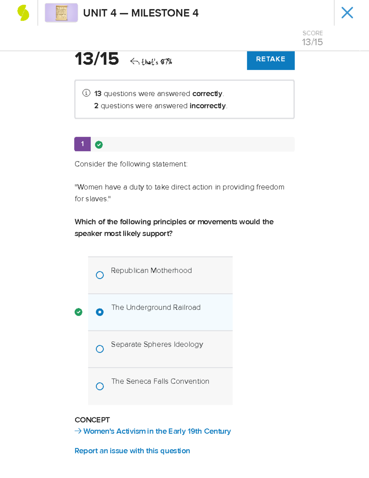Image resolution: width=369 pixels, height=478 pixels.
Task: Click the arrow icon before Women's Activism link
Action: (77, 431)
